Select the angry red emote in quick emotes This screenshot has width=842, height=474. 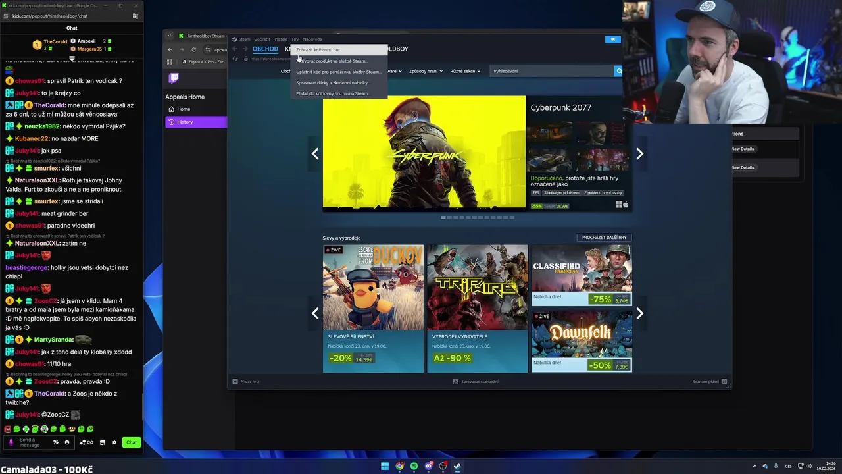point(8,429)
